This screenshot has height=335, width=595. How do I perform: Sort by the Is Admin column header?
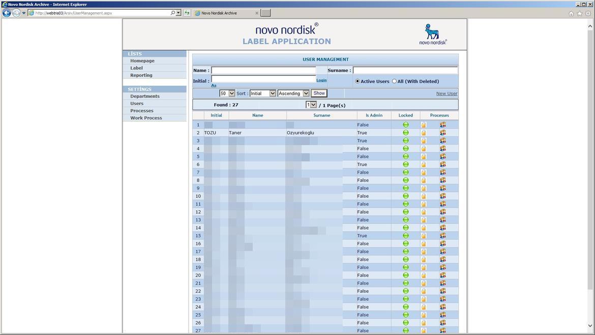pos(374,115)
